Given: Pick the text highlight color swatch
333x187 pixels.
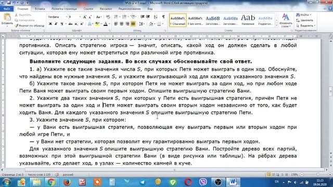Looking at the screenshot, I should tap(97, 24).
